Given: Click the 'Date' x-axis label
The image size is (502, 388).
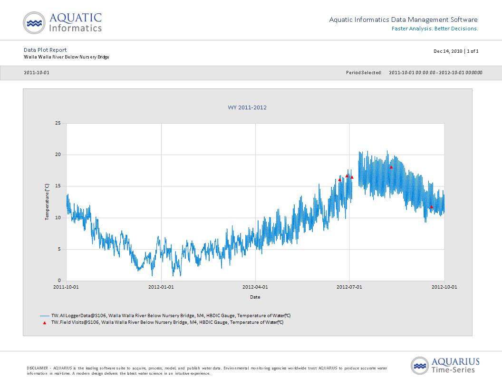Looking at the screenshot, I should pyautogui.click(x=255, y=297).
